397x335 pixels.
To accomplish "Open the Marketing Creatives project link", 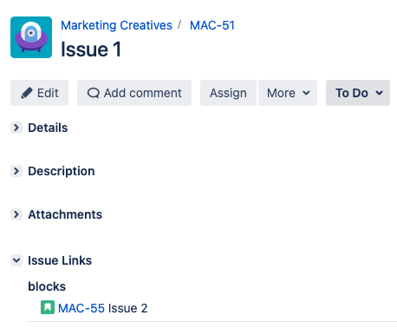I will pos(116,25).
